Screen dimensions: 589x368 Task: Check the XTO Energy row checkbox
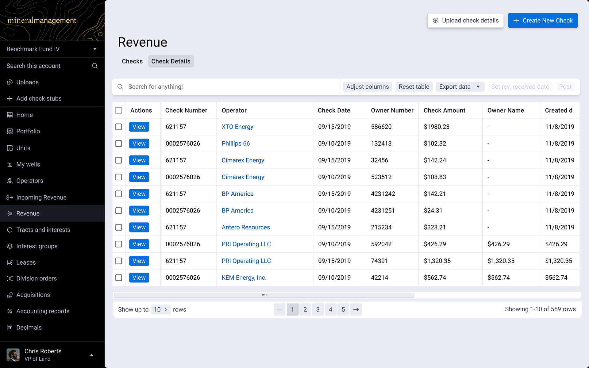click(119, 127)
